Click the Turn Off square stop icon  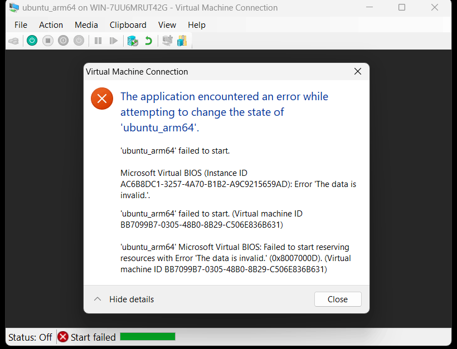point(48,41)
